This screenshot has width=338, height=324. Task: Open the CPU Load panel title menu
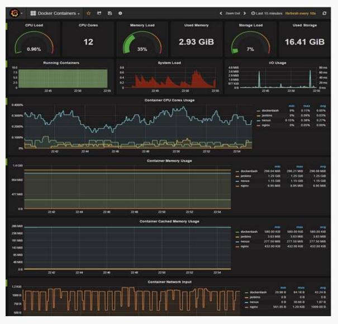(34, 25)
